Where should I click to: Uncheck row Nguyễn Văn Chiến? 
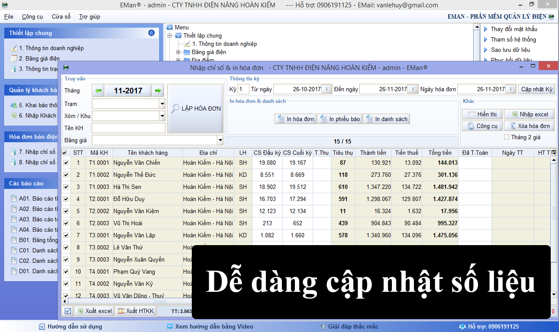[x=66, y=163]
